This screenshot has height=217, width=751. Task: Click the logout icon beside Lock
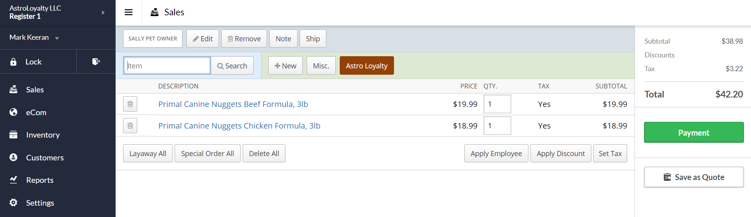[x=96, y=61]
